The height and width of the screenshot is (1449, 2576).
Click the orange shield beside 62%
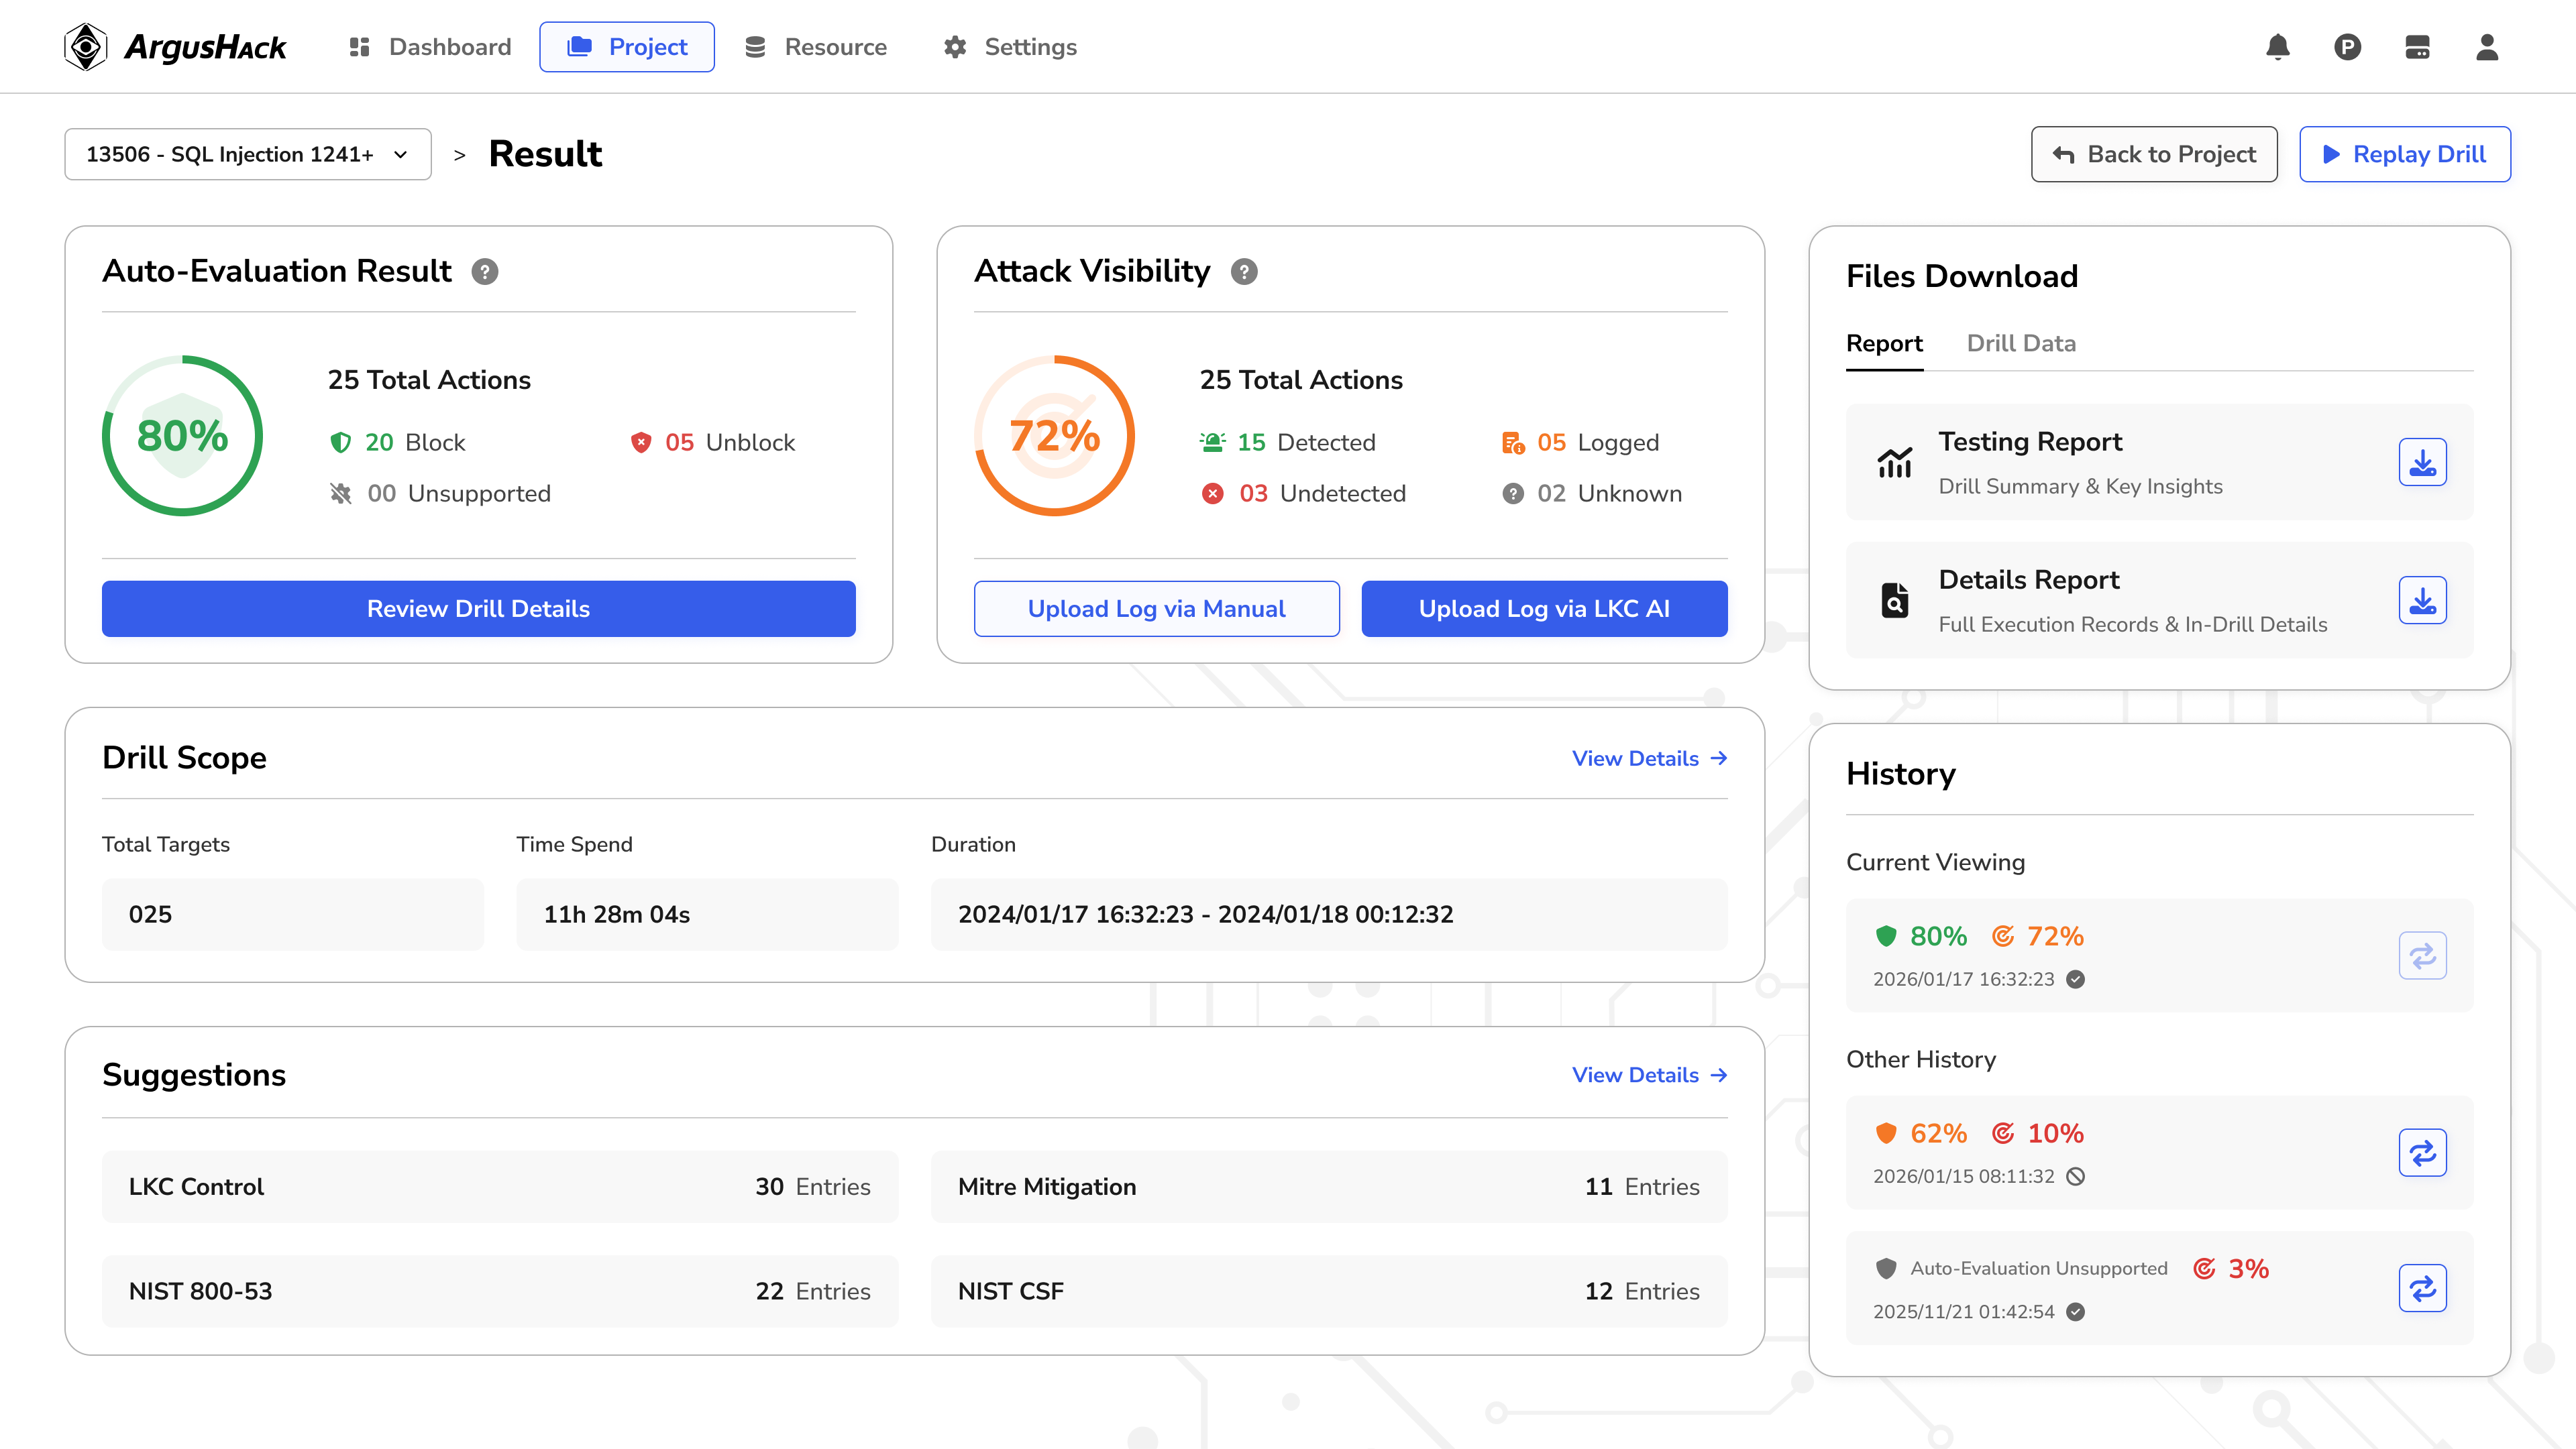tap(1886, 1133)
